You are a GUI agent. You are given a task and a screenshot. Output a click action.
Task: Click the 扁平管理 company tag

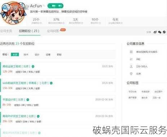pyautogui.click(x=132, y=98)
